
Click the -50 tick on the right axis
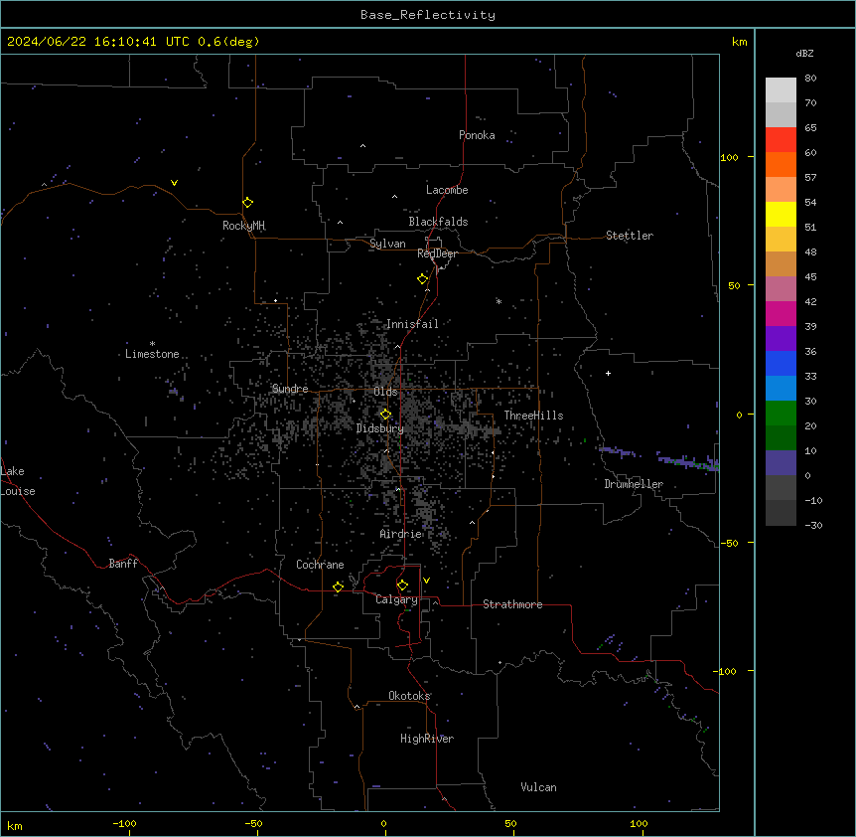[729, 543]
